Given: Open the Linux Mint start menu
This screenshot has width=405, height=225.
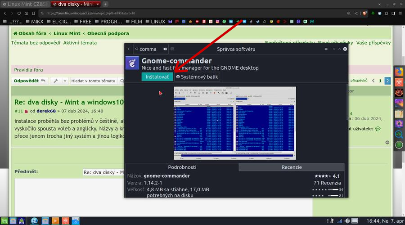Looking at the screenshot, I should 6,220.
